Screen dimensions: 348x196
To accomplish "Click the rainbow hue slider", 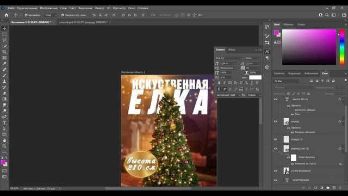I will [x=342, y=47].
